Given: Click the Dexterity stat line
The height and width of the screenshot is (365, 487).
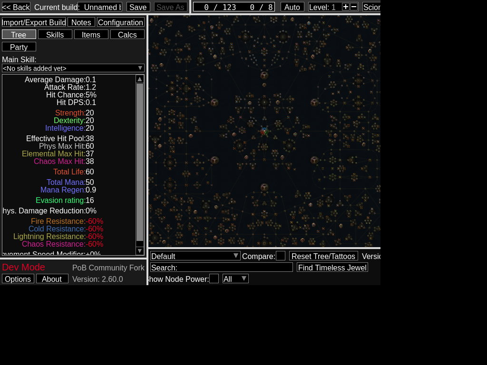Looking at the screenshot, I should 74,120.
